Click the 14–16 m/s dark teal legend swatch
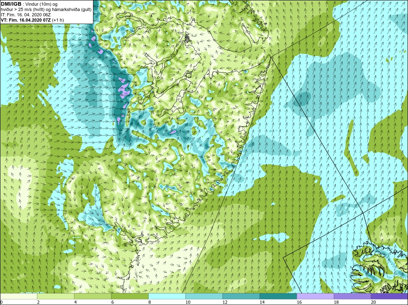 click(x=278, y=296)
